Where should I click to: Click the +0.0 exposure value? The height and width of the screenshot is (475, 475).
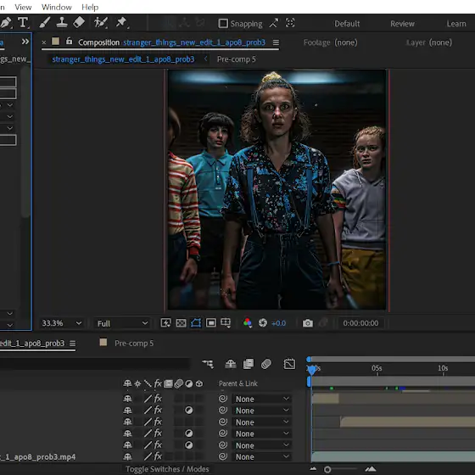click(279, 323)
